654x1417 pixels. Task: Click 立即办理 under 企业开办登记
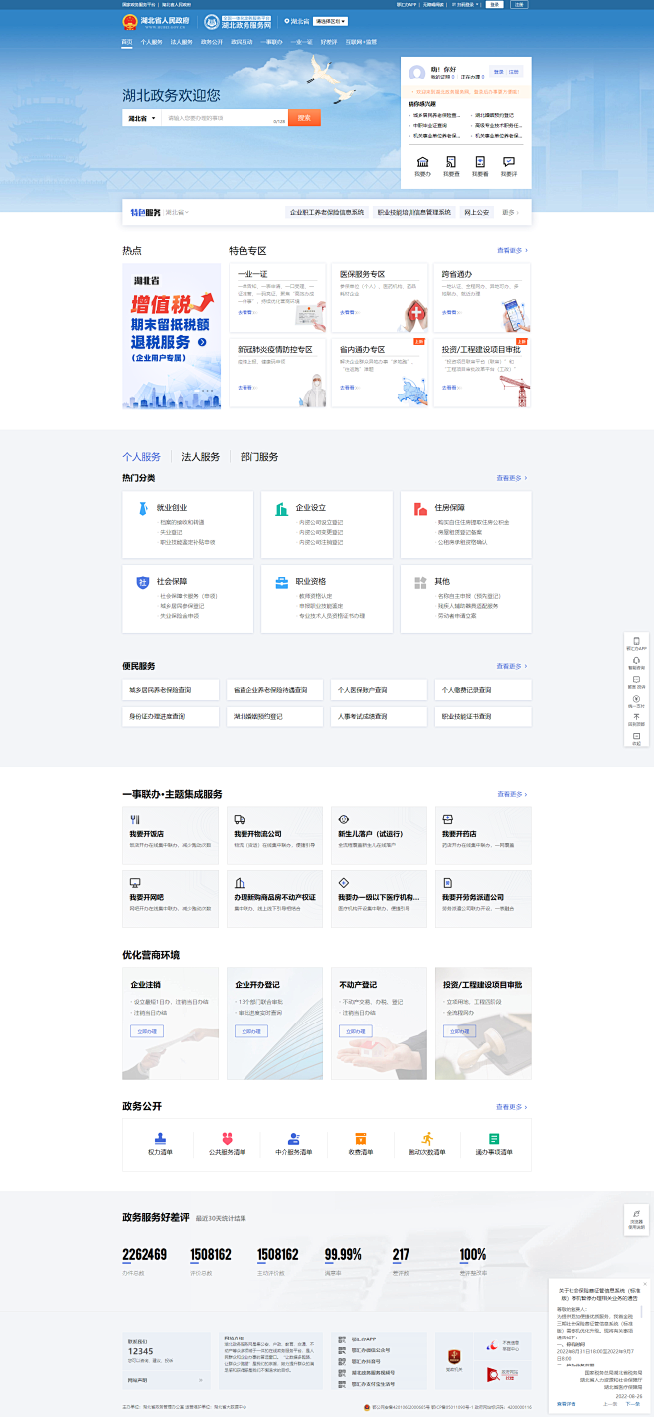point(251,1031)
